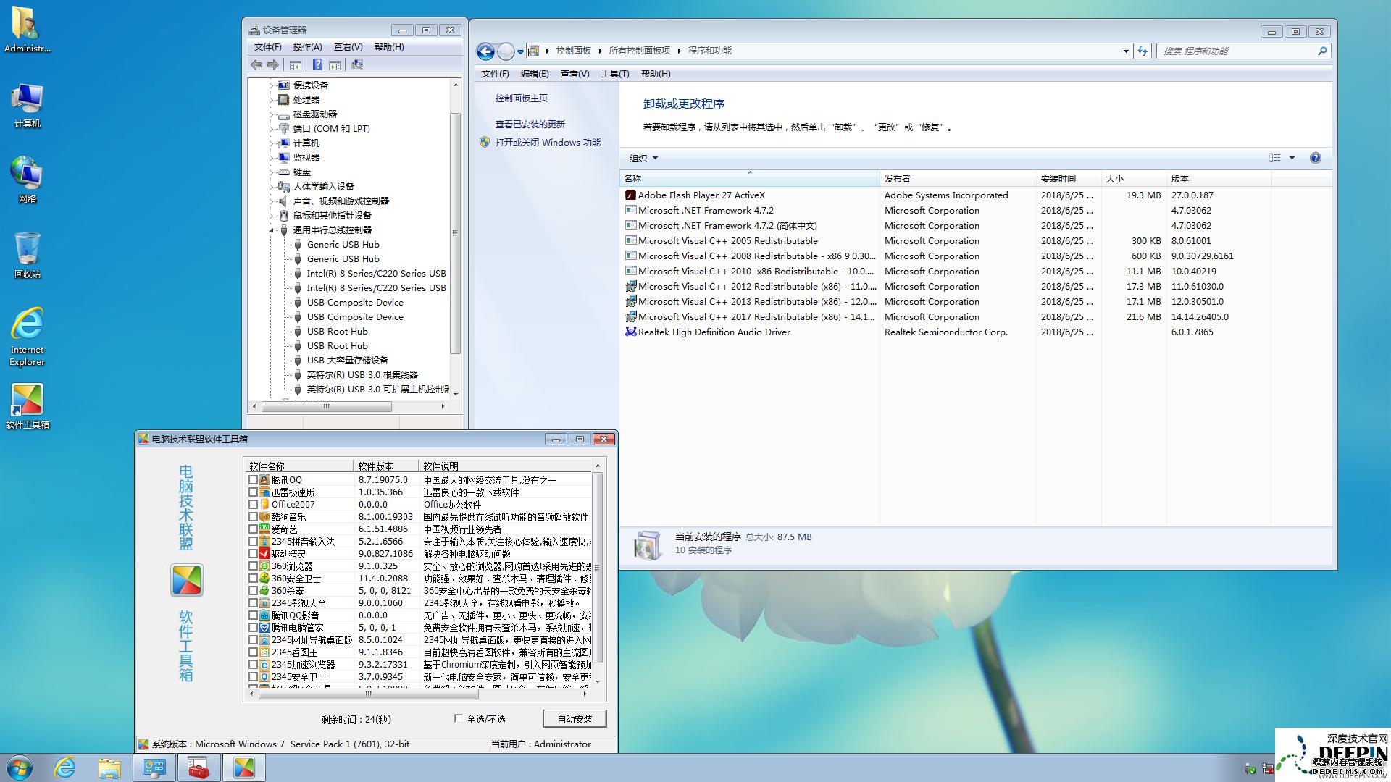Select the Adobe Flash Player 27 ActiveX icon
Viewport: 1391px width, 782px height.
[630, 195]
